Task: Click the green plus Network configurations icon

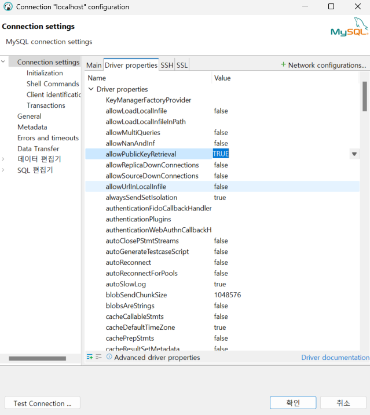Action: point(283,64)
